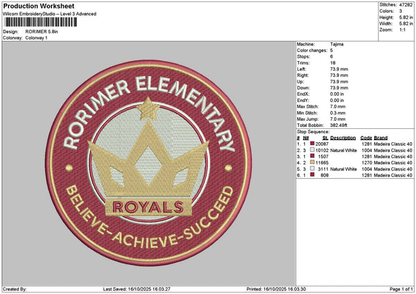Click the Up value '73.9 mm'
The height and width of the screenshot is (294, 416).
[x=339, y=82]
